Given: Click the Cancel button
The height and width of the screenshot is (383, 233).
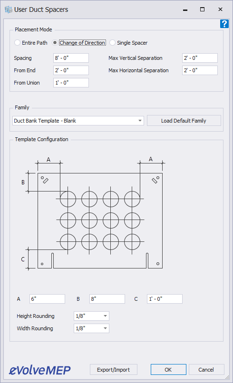Looking at the screenshot, I should (x=206, y=370).
